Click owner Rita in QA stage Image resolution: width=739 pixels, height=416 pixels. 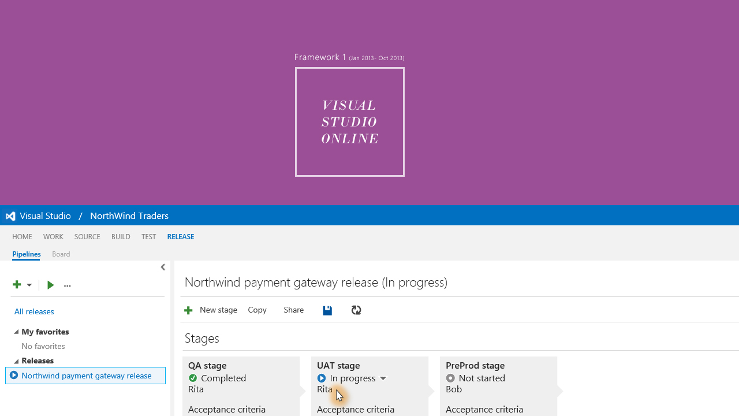tap(196, 389)
